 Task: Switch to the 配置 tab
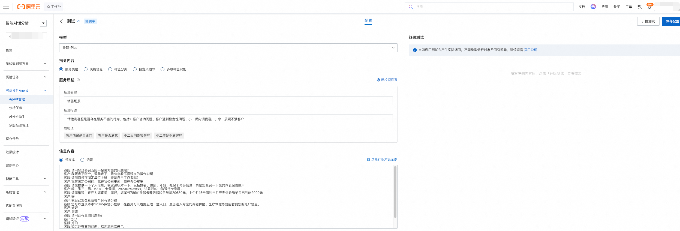tap(368, 21)
